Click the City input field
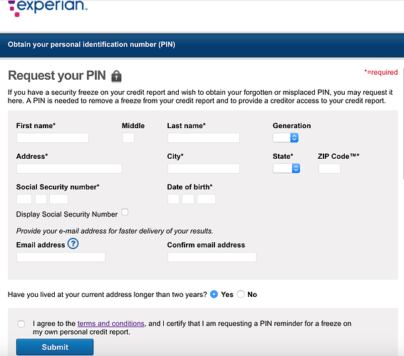The image size is (404, 356). pos(204,168)
